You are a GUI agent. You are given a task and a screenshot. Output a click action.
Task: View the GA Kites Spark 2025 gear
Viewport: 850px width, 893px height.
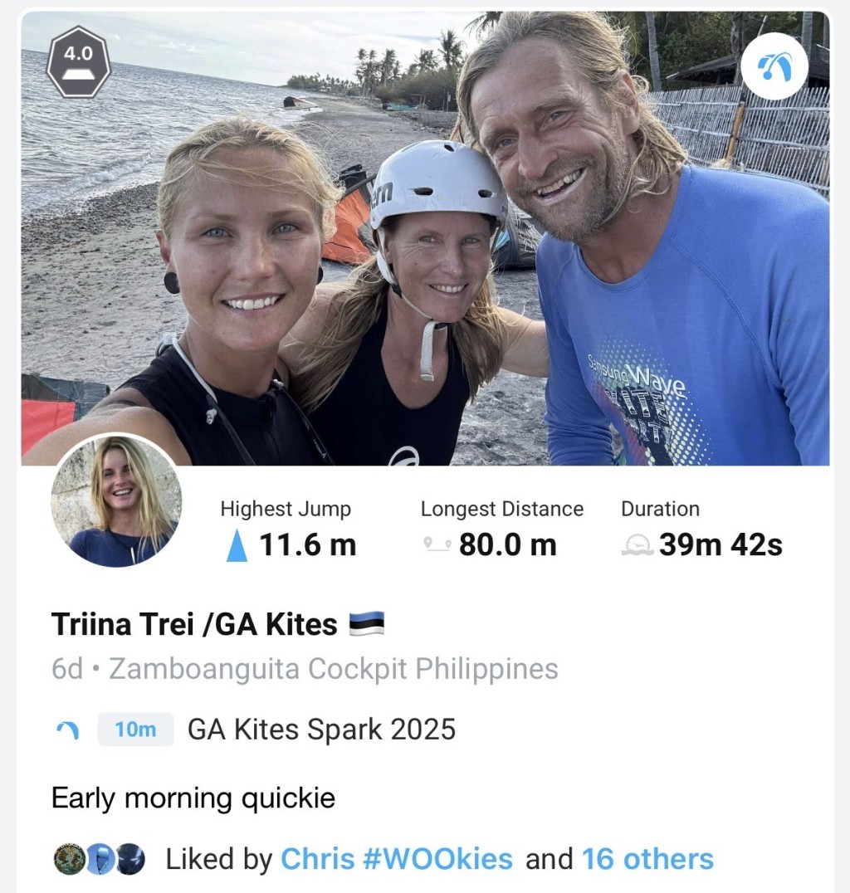(x=321, y=730)
